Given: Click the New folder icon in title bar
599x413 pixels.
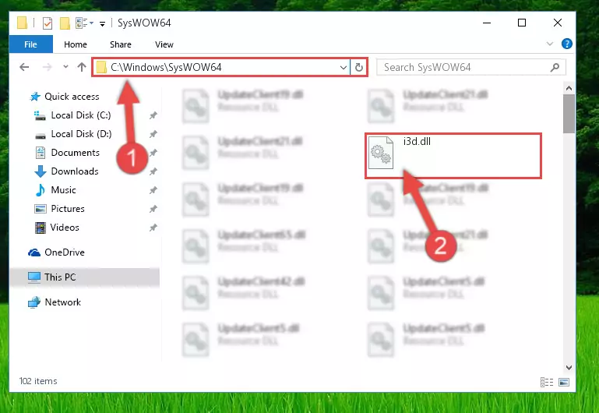Looking at the screenshot, I should 65,23.
